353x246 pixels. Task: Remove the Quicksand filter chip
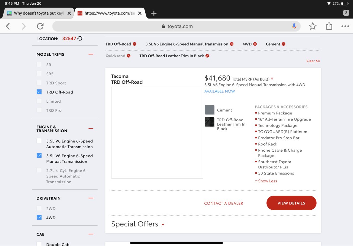point(129,56)
